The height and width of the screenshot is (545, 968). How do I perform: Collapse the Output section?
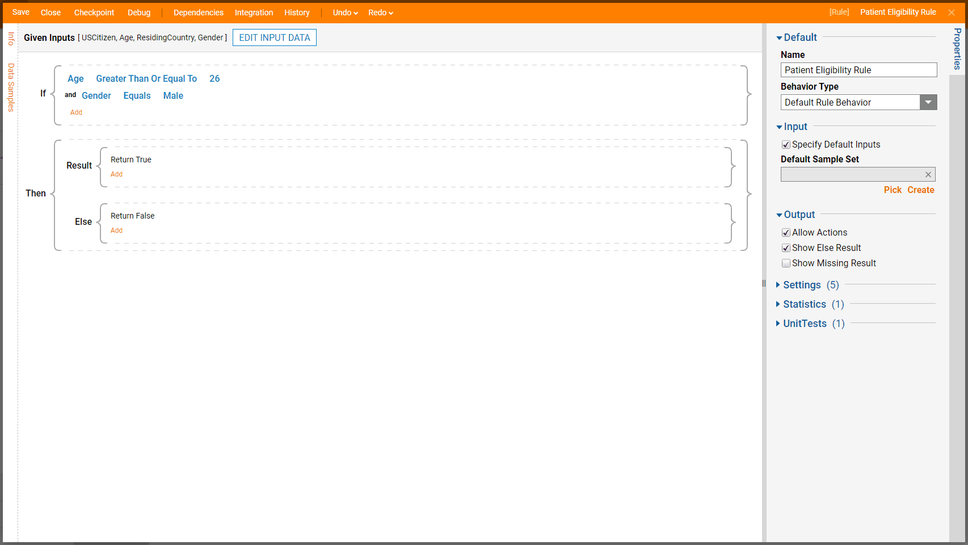[x=798, y=215]
